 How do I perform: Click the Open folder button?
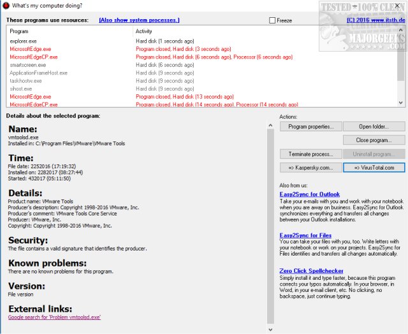tap(374, 127)
